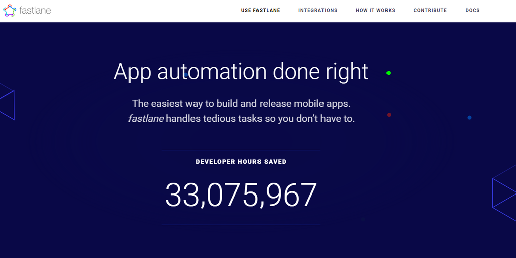Click the fastlane wordmark text
Viewport: 516px width, 258px height.
click(x=35, y=10)
